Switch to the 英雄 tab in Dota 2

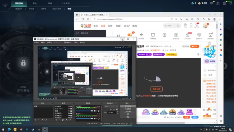pyautogui.click(x=35, y=3)
